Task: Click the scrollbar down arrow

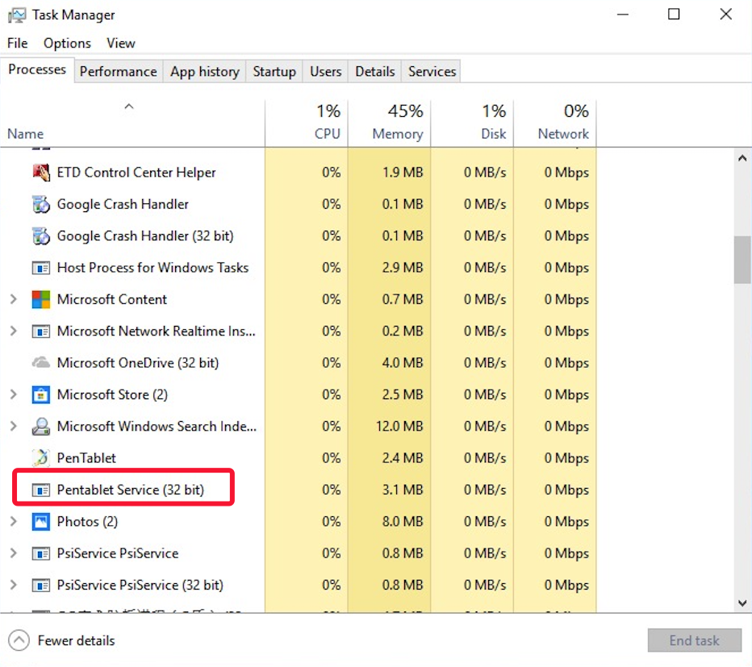Action: 742,602
